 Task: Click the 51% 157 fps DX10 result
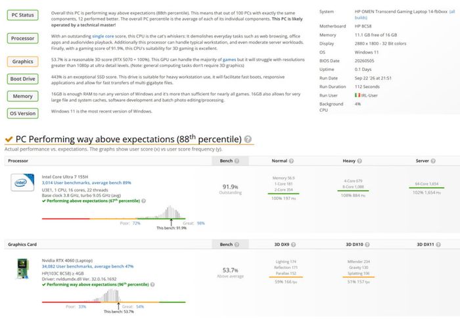[x=359, y=282]
